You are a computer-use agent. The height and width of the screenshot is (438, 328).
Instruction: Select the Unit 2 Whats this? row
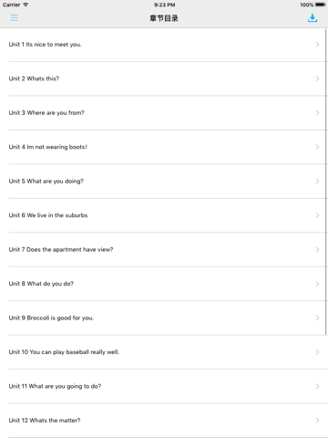164,78
